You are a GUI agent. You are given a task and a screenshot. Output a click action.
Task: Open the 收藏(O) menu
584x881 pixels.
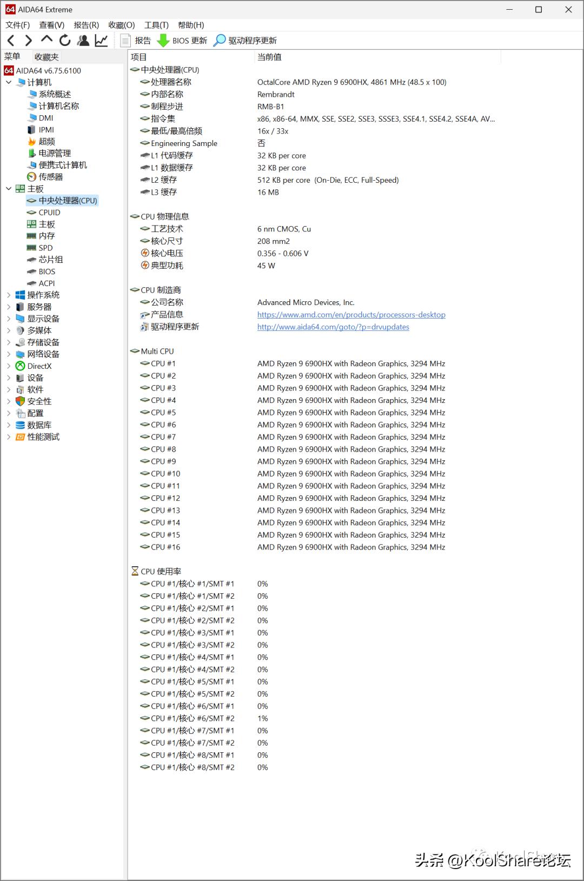pos(122,25)
